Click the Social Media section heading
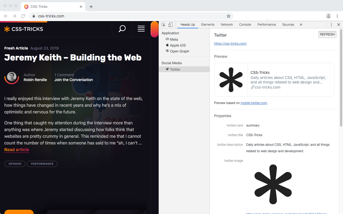The width and height of the screenshot is (343, 214). click(171, 63)
